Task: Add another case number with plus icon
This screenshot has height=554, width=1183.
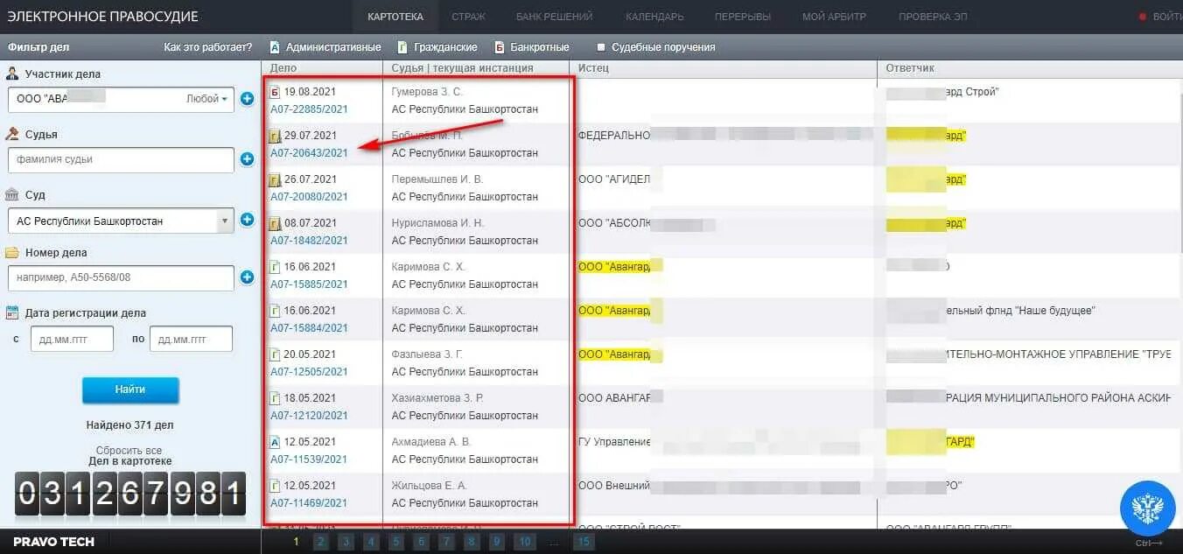Action: click(247, 277)
